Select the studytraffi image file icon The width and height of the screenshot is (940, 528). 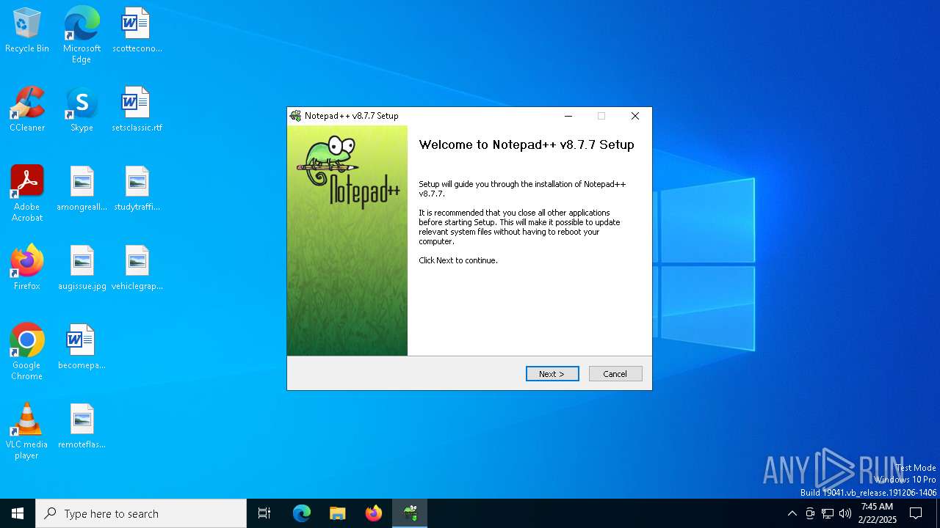pos(137,189)
